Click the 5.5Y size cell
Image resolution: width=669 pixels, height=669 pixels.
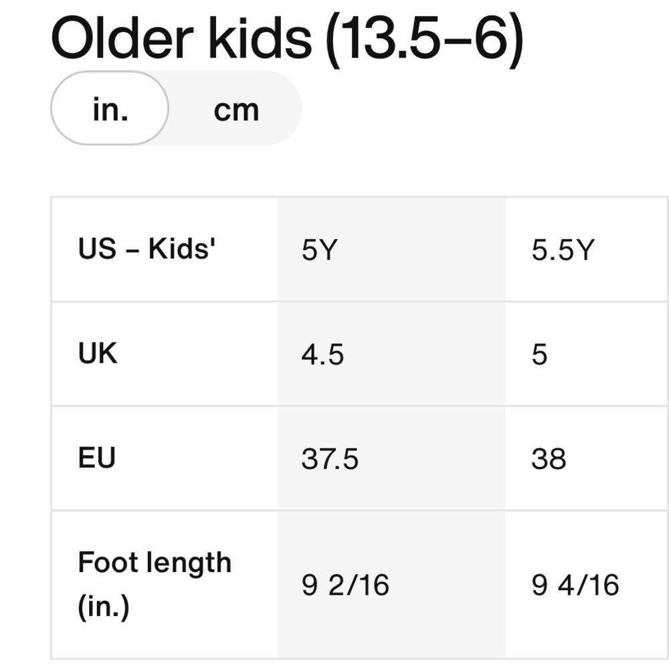point(587,249)
